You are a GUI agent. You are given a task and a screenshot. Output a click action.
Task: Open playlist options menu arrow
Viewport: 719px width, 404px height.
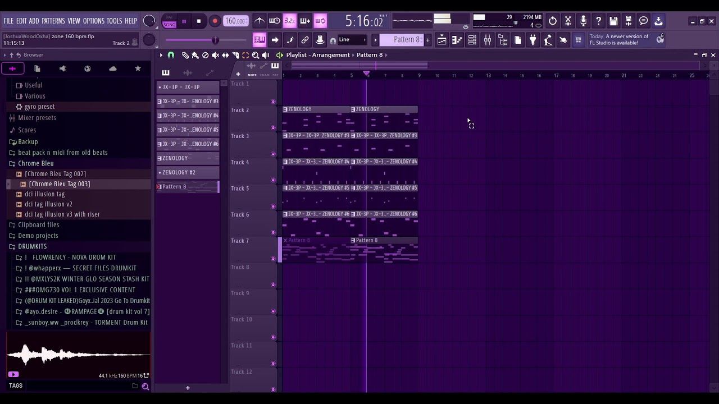[x=161, y=55]
